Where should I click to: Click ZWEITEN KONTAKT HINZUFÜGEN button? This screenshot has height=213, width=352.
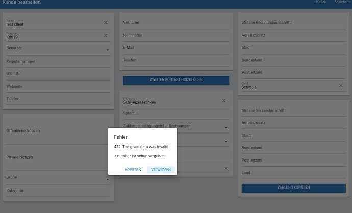pos(176,81)
